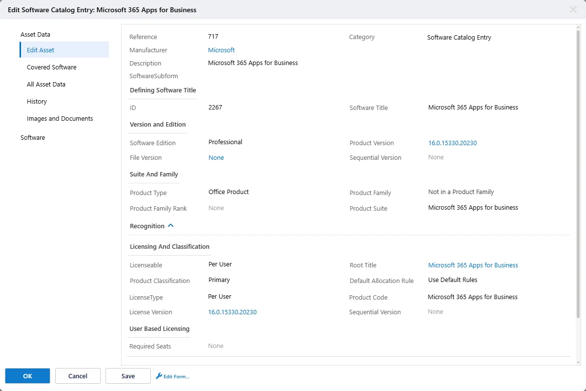Open the Edit Asset section
The height and width of the screenshot is (391, 586).
[64, 50]
